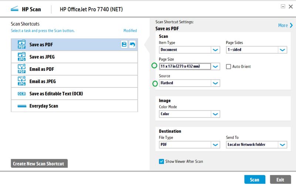The height and width of the screenshot is (186, 296).
Task: Enable the Auto Orient checkbox
Action: [x=228, y=67]
